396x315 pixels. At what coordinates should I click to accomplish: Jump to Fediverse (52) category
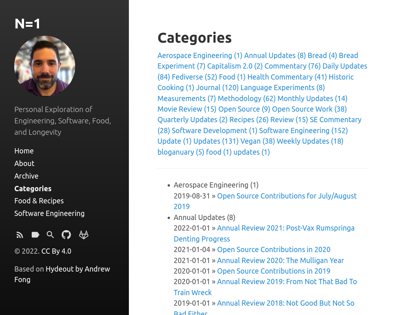pyautogui.click(x=194, y=77)
